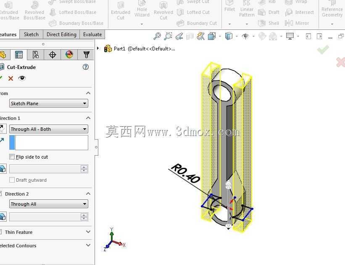Select Lofted Boss/Base tool

(73, 12)
